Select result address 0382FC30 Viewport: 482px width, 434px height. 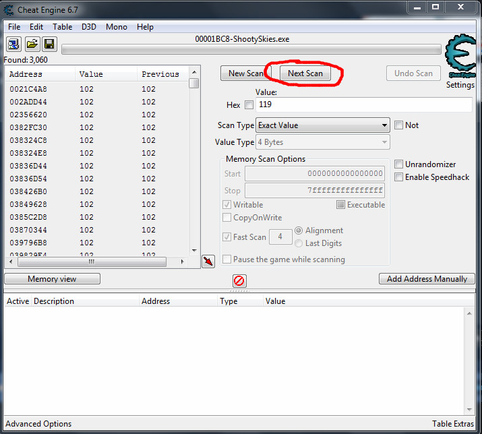click(x=28, y=127)
